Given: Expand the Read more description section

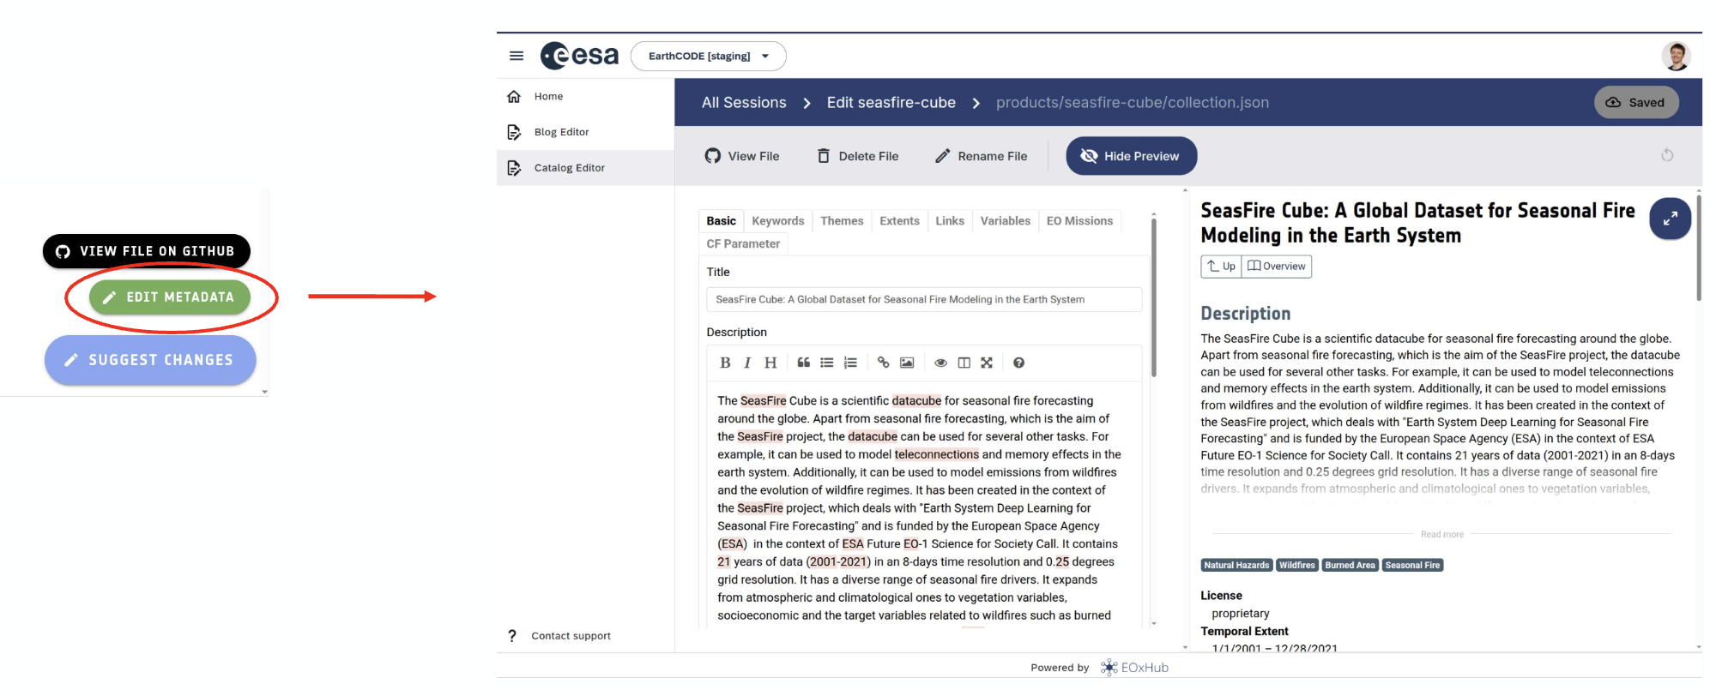Looking at the screenshot, I should pos(1441,534).
